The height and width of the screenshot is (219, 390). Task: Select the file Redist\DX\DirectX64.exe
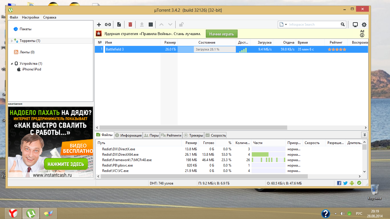120,155
